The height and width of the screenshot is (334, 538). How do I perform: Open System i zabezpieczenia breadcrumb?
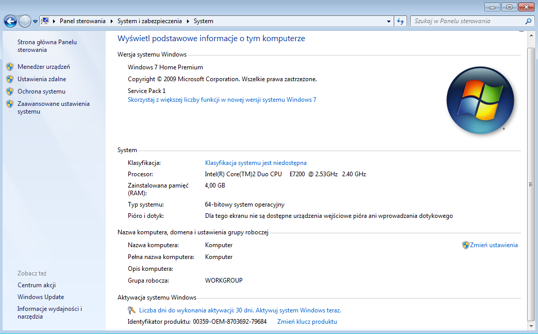click(x=149, y=21)
